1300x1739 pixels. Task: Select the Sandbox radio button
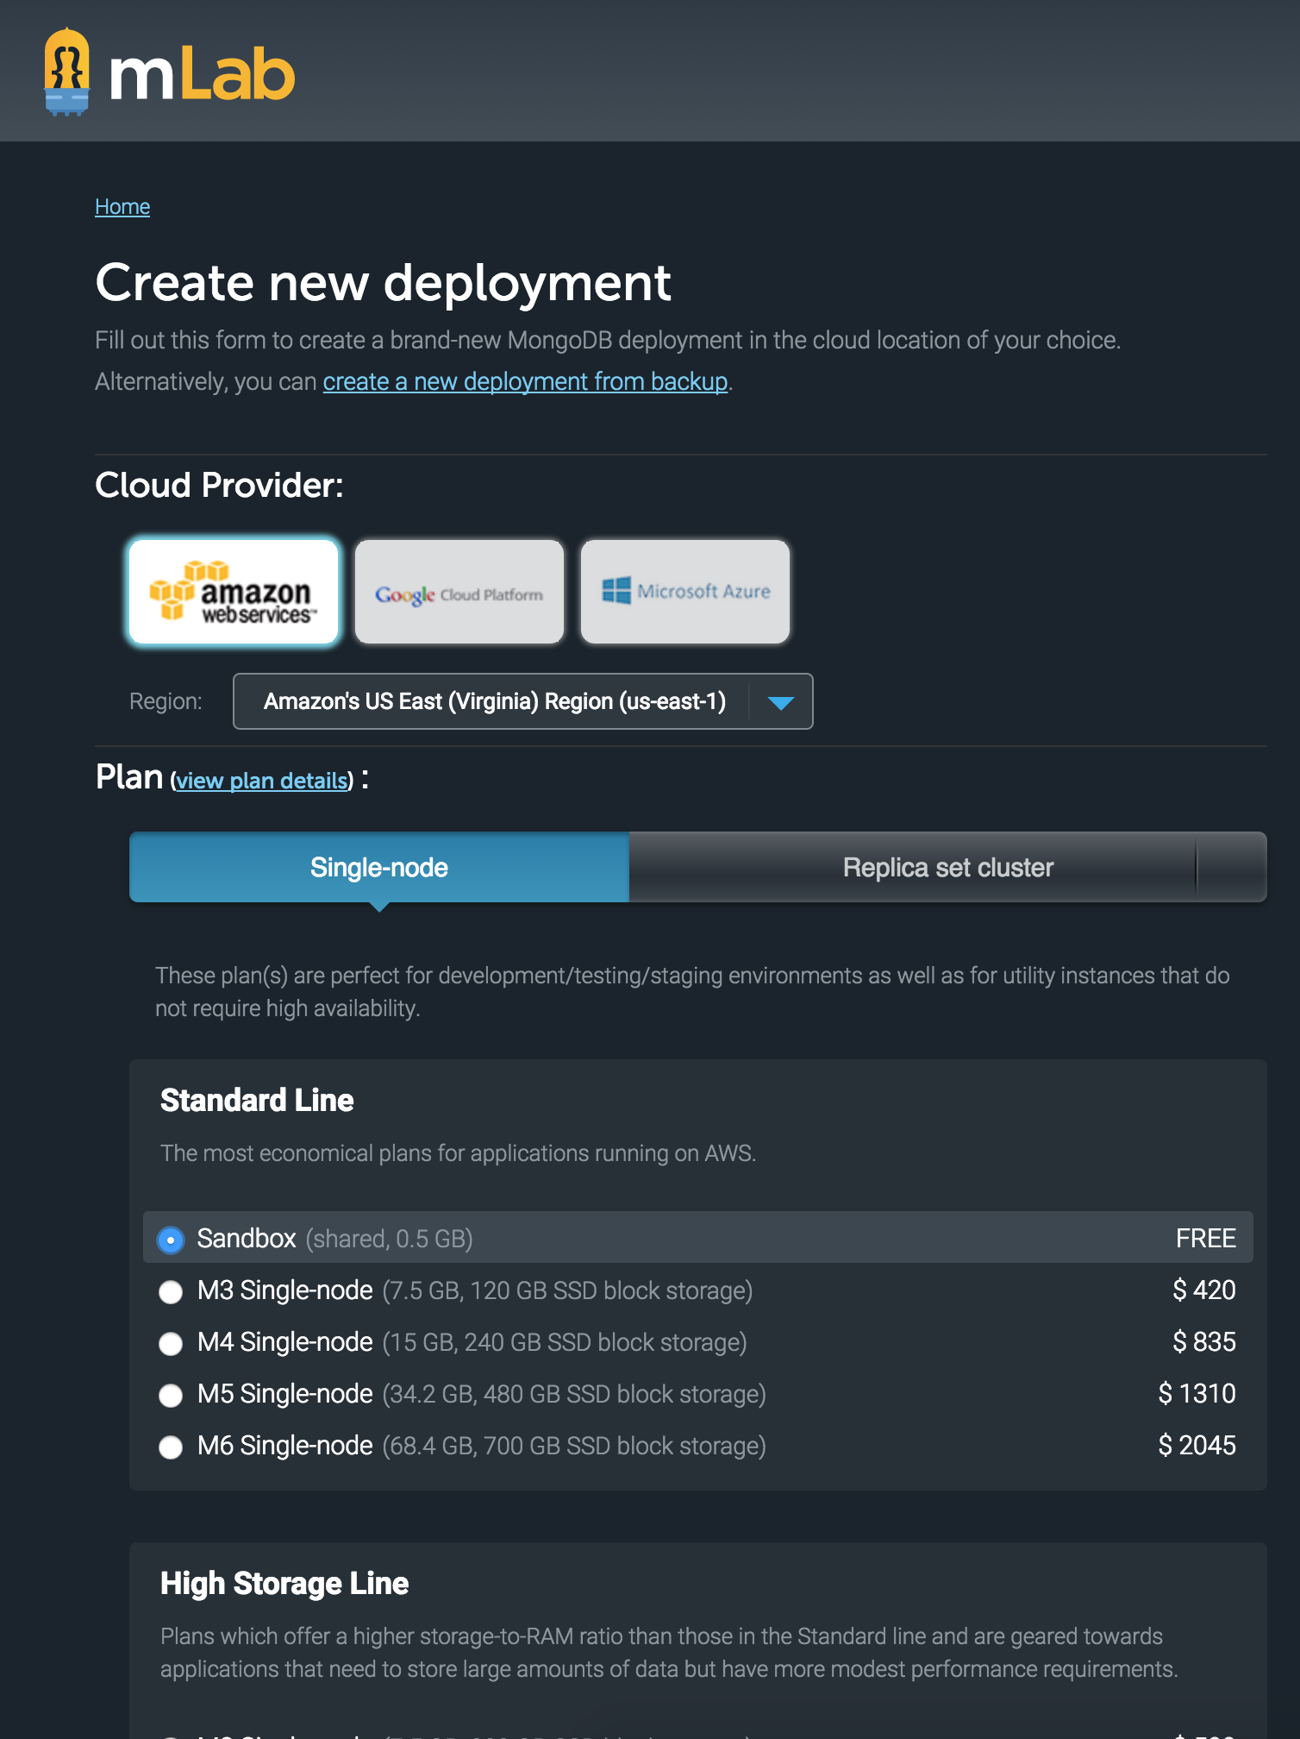pos(171,1240)
